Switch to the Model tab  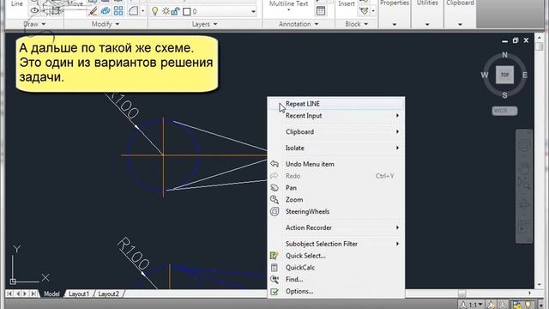[x=51, y=294]
